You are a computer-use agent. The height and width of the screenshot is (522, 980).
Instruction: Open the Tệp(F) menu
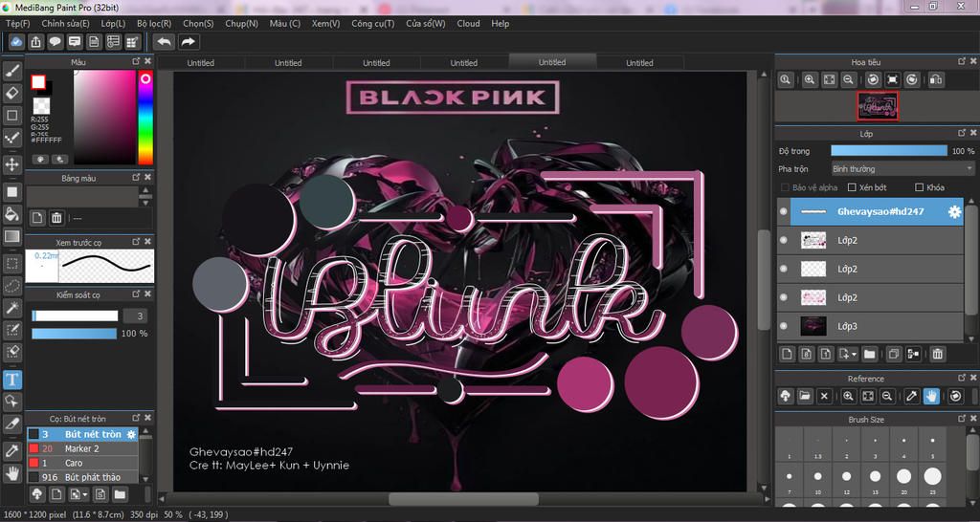point(17,23)
